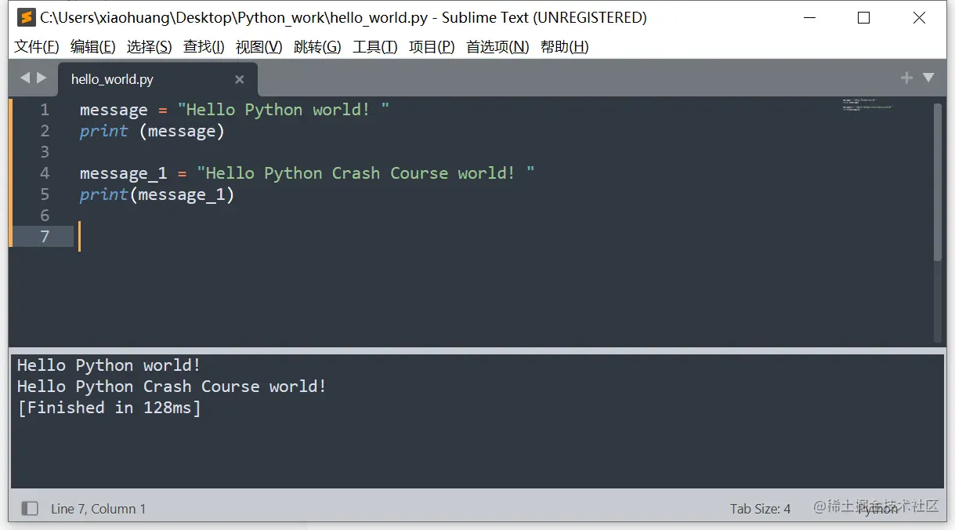Click the Line 7, Column 1 status text
This screenshot has width=955, height=530.
[x=98, y=509]
